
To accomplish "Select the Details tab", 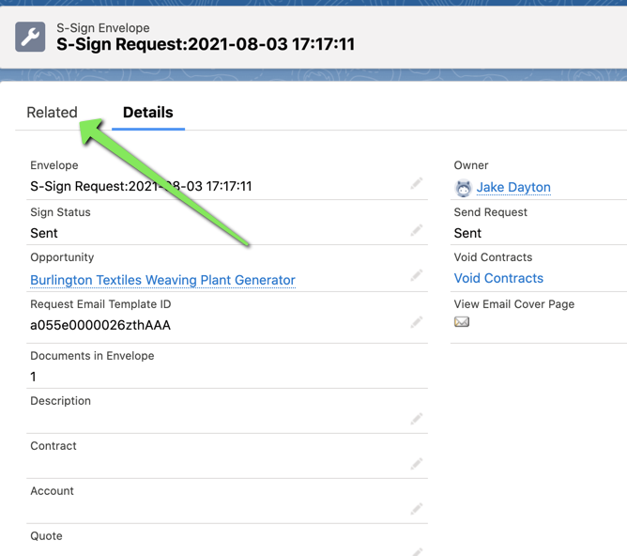I will point(148,113).
